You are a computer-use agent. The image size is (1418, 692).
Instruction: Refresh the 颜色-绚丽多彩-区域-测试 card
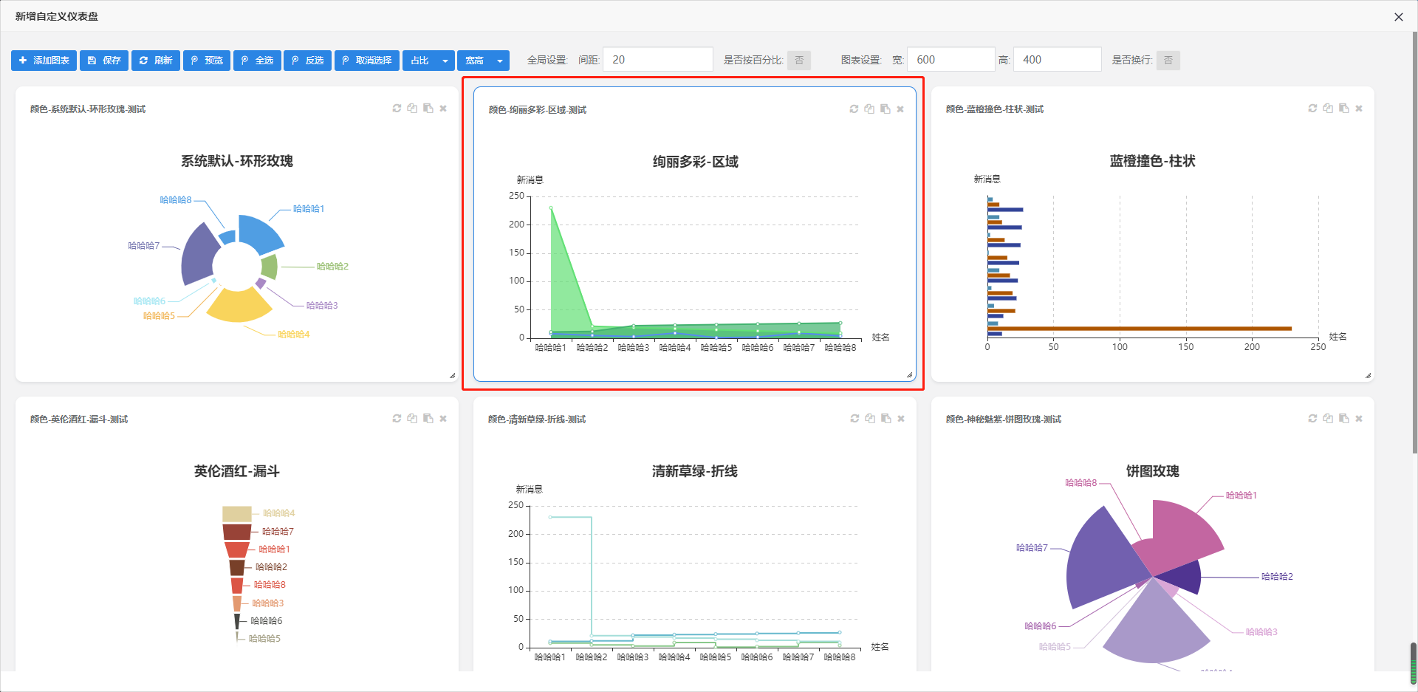854,109
